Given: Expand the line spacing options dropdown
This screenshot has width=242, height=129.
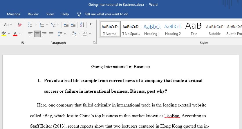Looking at the screenshot, I should pos(65,34).
